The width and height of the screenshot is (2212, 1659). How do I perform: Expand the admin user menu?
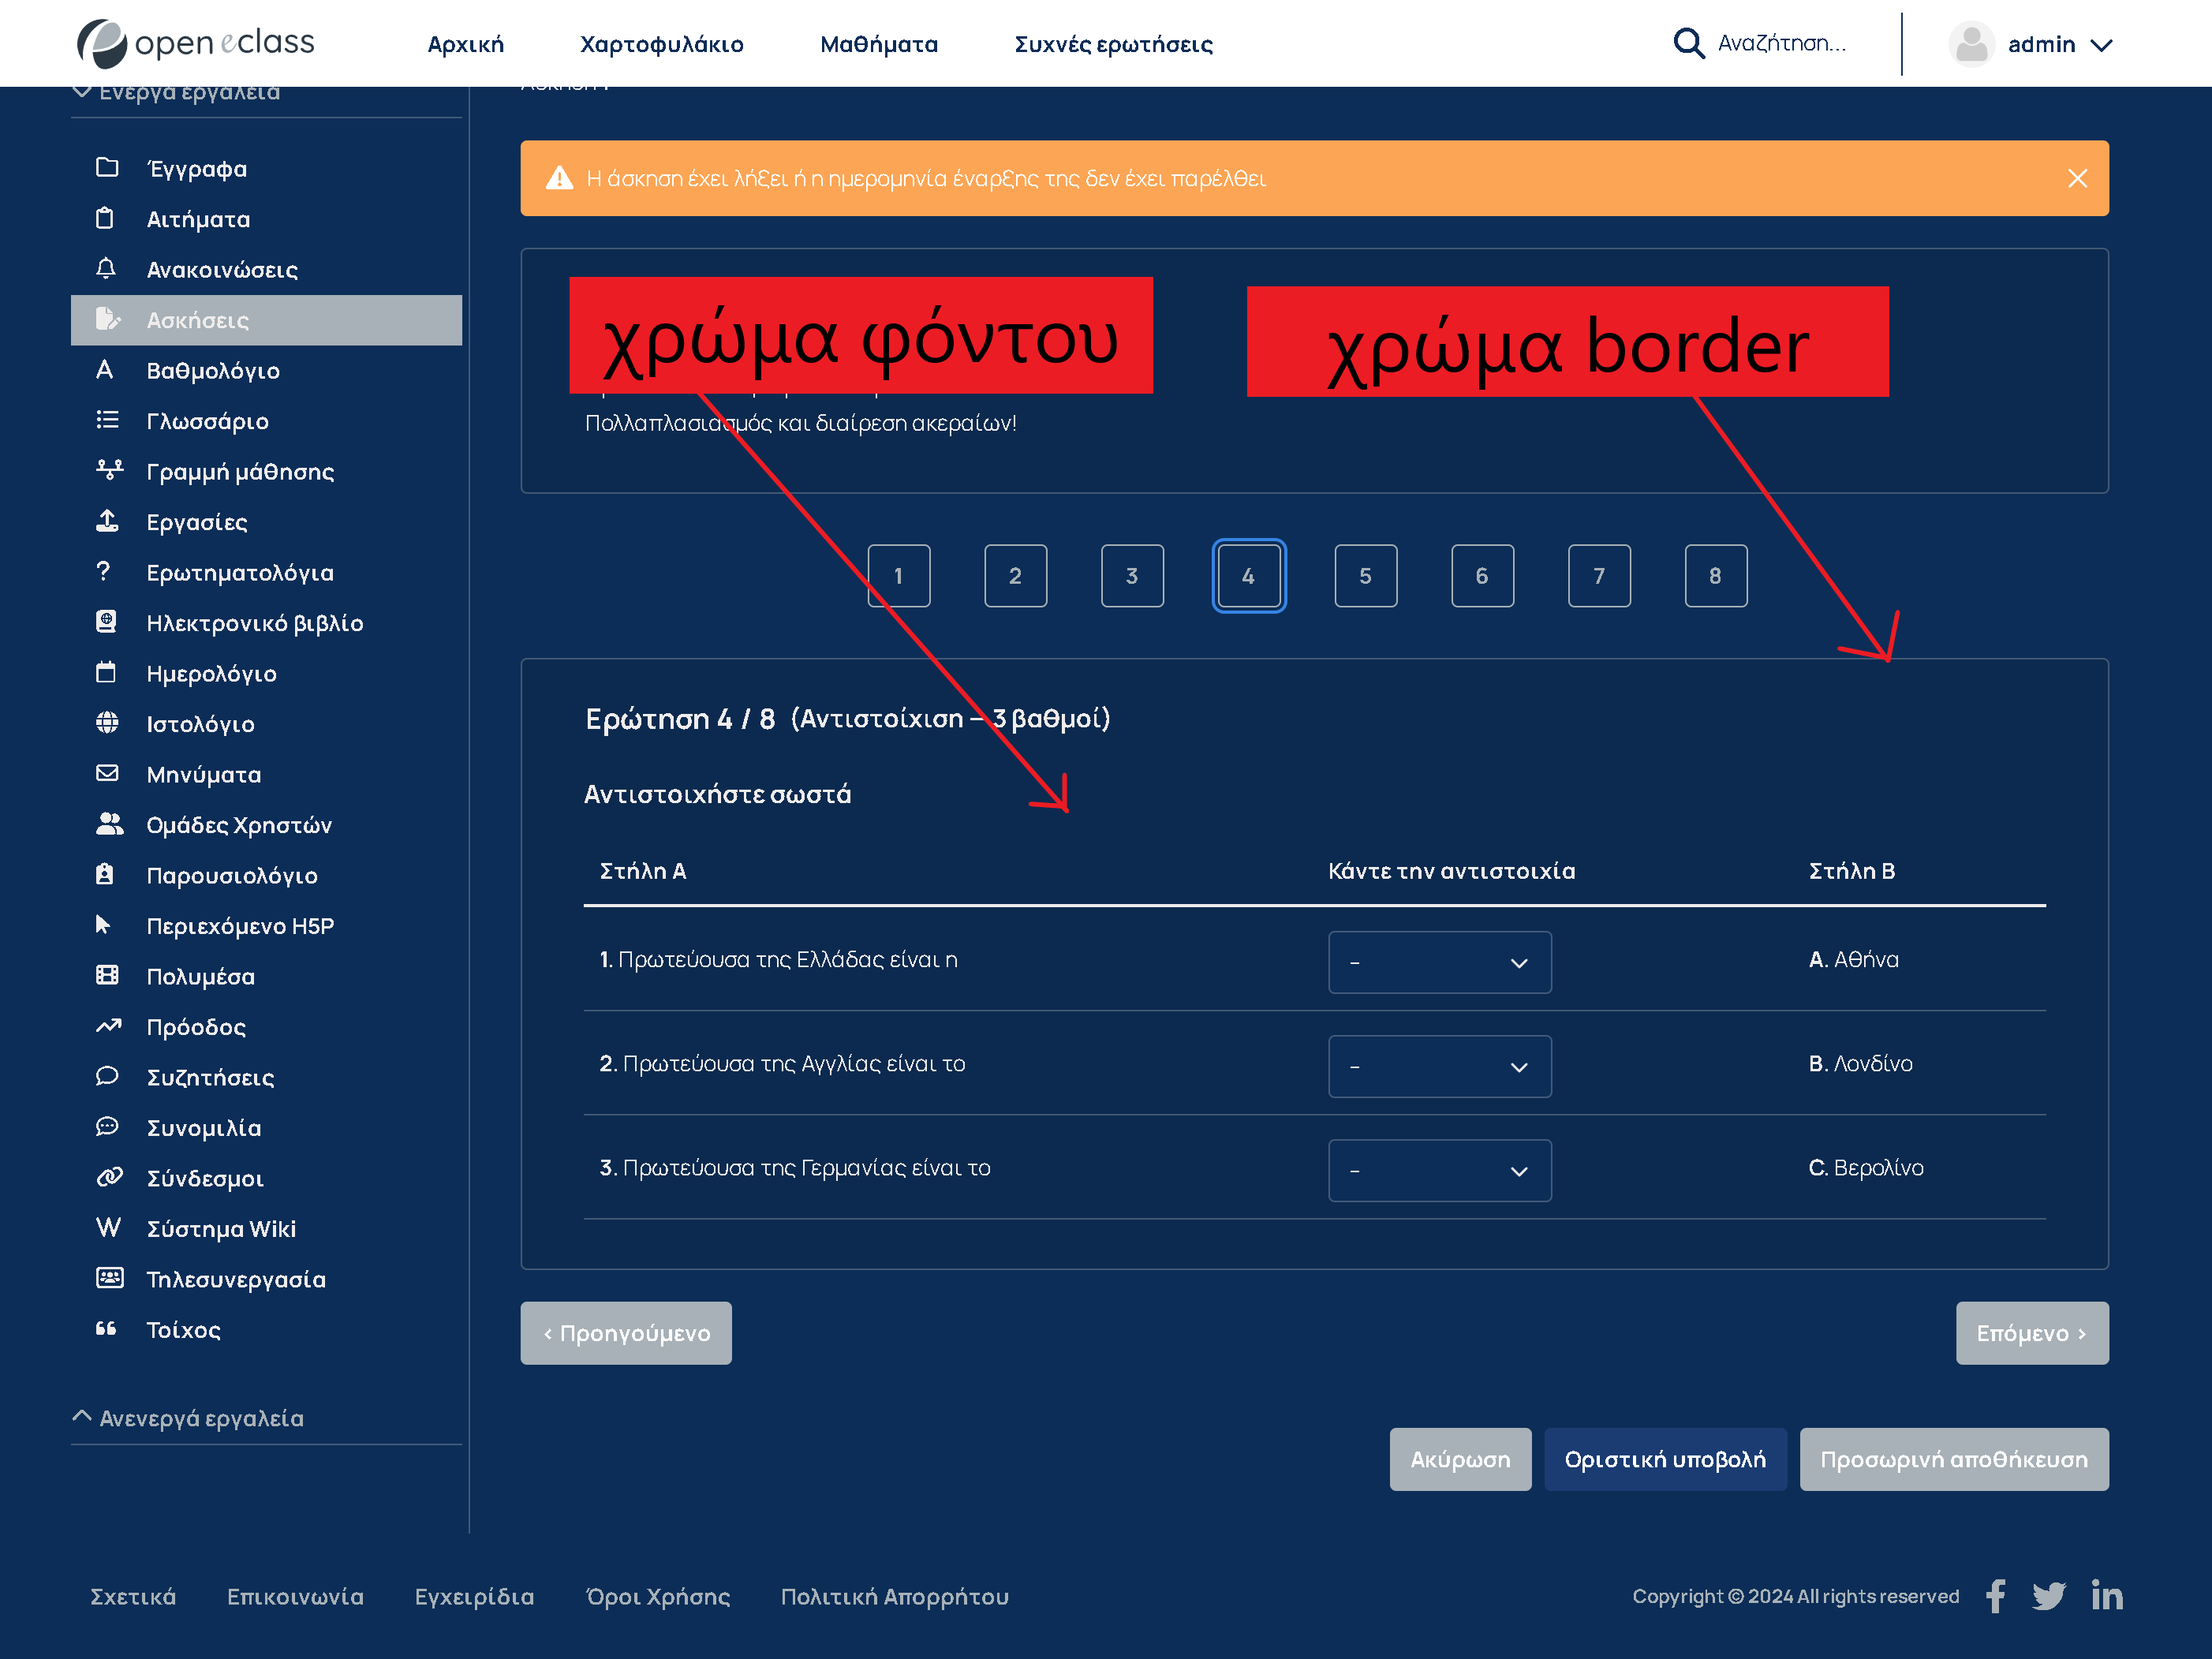[2030, 44]
